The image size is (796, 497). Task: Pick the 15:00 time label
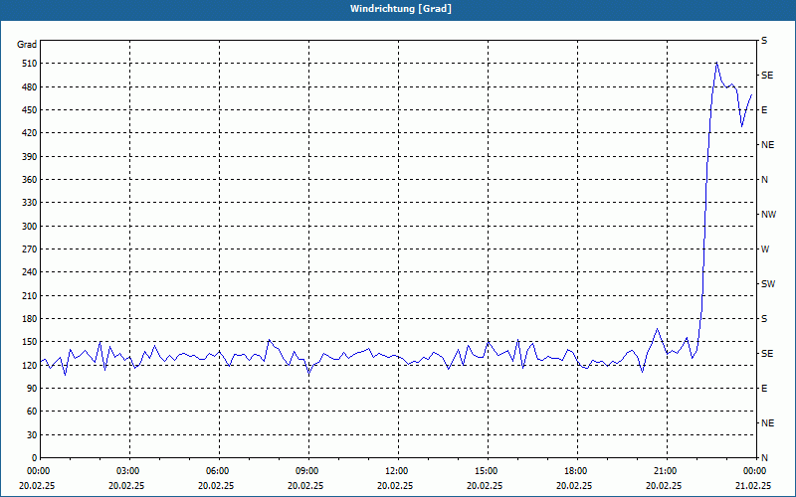tap(488, 471)
